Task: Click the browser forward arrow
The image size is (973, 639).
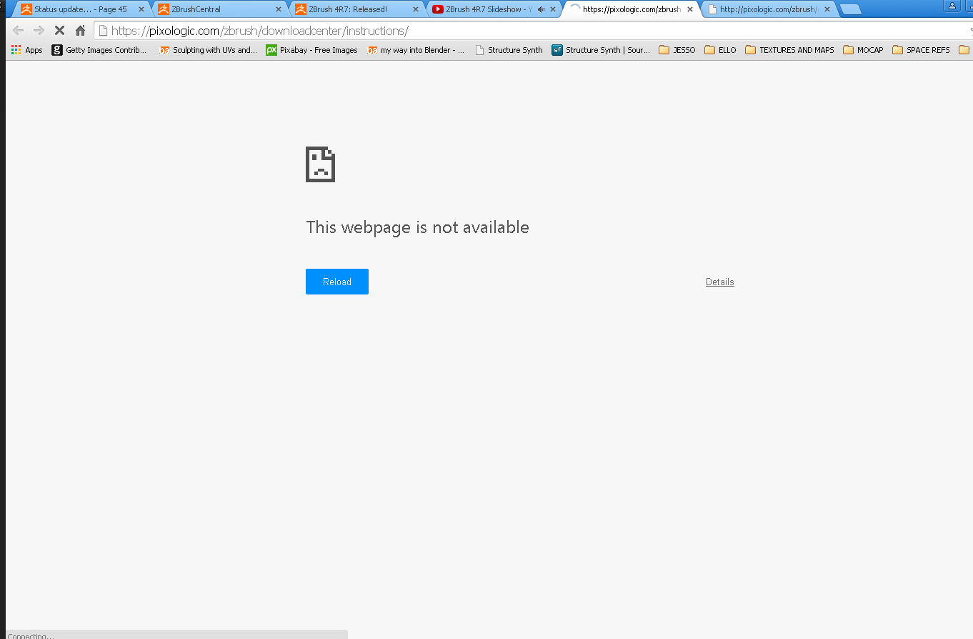Action: click(39, 31)
